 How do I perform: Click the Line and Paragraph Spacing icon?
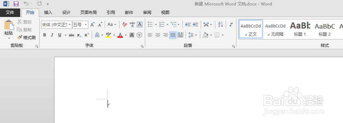[191, 35]
